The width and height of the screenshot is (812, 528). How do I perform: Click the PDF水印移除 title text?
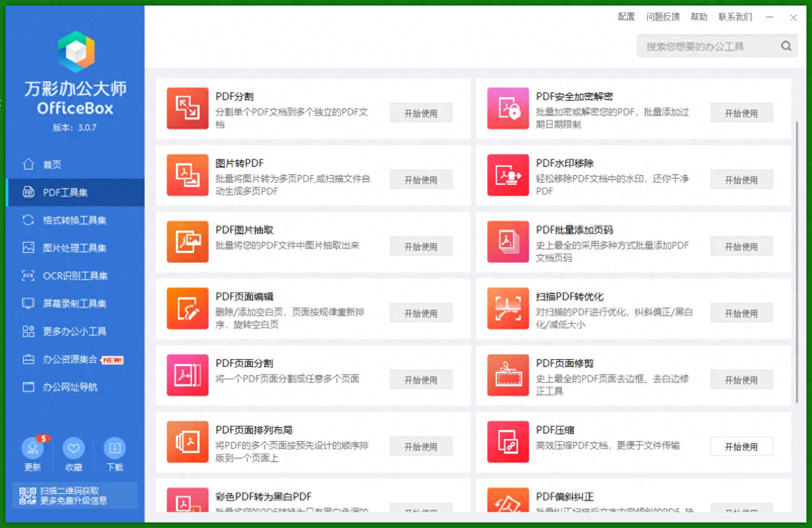(x=565, y=163)
